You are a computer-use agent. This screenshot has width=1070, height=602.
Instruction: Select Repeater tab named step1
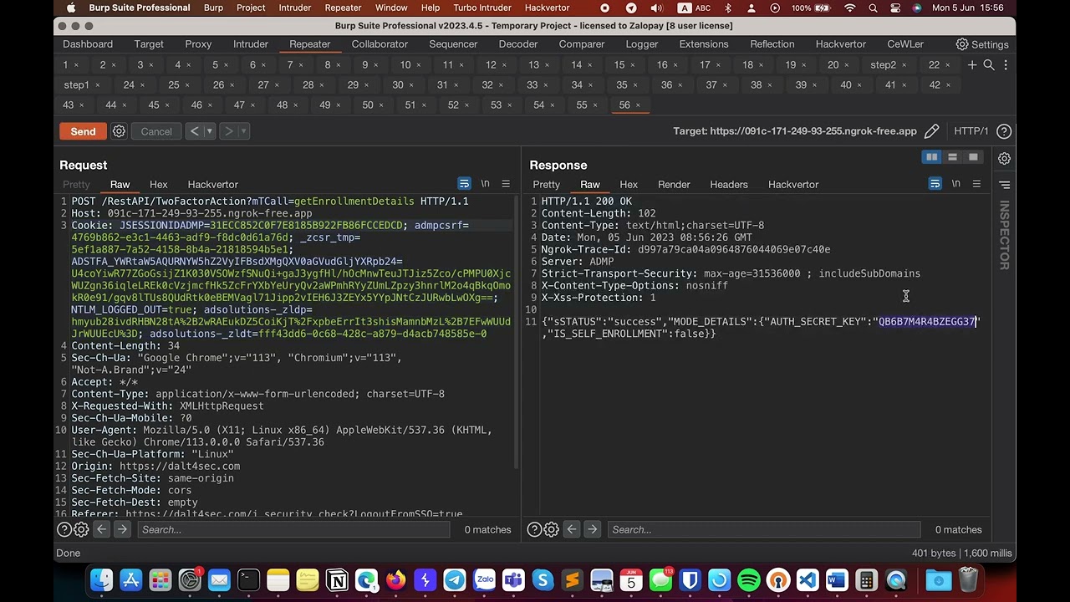click(x=76, y=84)
